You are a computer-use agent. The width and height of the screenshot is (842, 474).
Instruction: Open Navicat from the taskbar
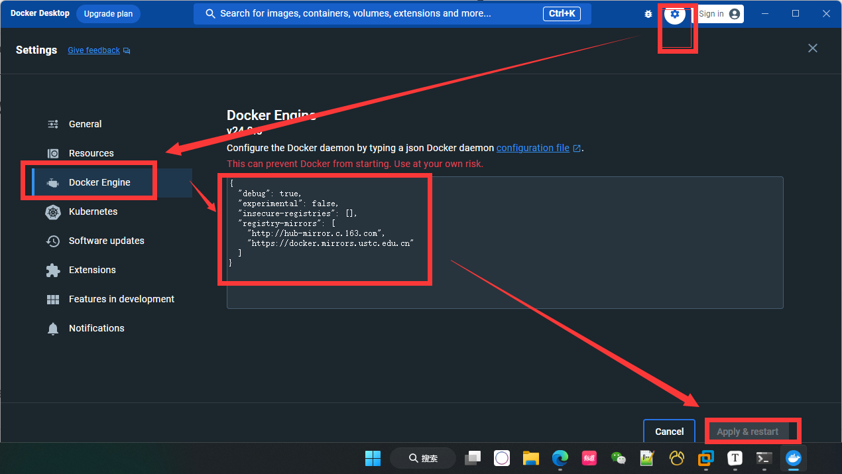click(677, 458)
